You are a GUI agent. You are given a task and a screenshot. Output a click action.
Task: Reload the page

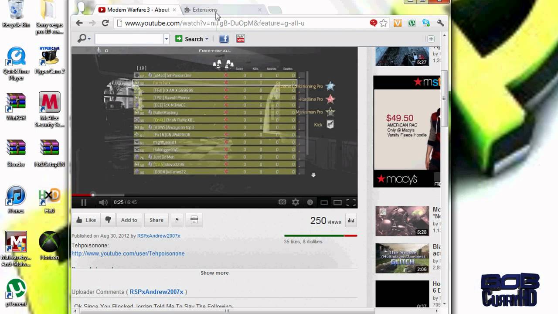click(x=105, y=23)
